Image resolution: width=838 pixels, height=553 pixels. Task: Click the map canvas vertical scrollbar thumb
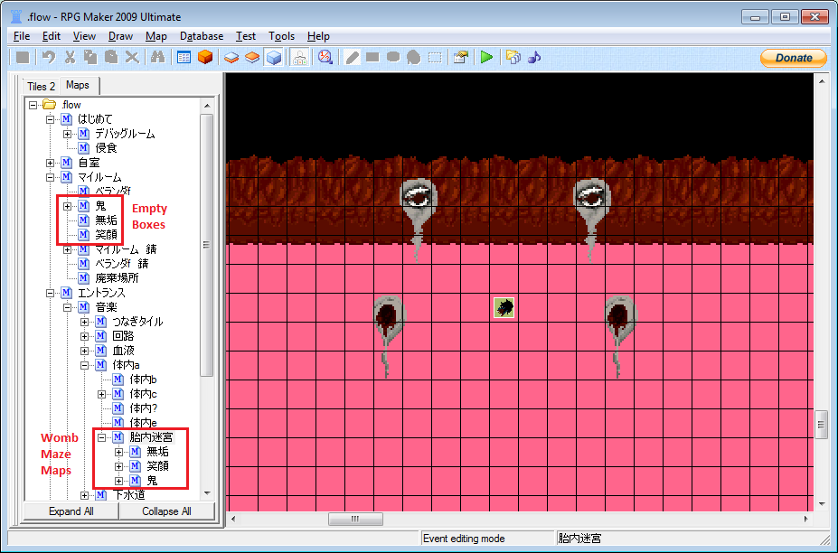click(x=822, y=424)
